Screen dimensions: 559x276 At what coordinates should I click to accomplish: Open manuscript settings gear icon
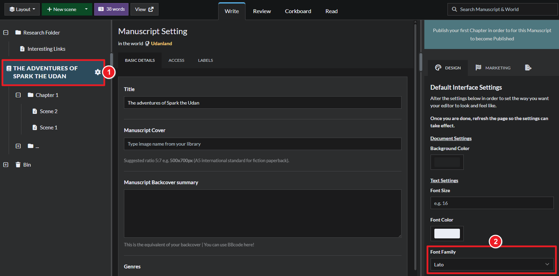pos(98,72)
